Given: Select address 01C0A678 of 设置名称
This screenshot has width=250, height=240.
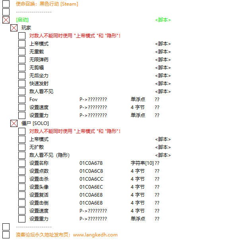Looking at the screenshot, I should 91,163.
